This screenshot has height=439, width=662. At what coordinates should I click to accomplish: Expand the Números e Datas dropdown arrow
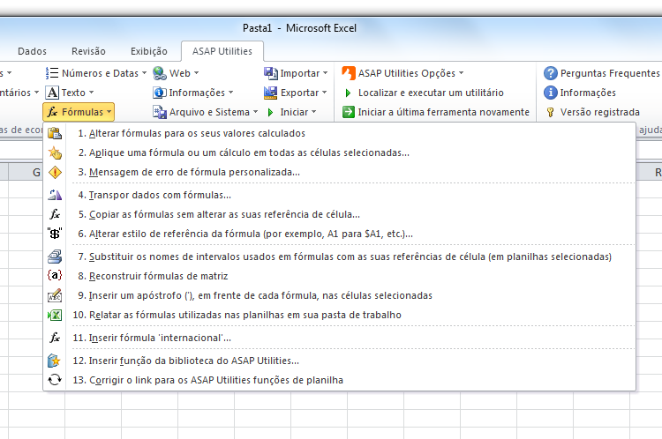[x=144, y=73]
